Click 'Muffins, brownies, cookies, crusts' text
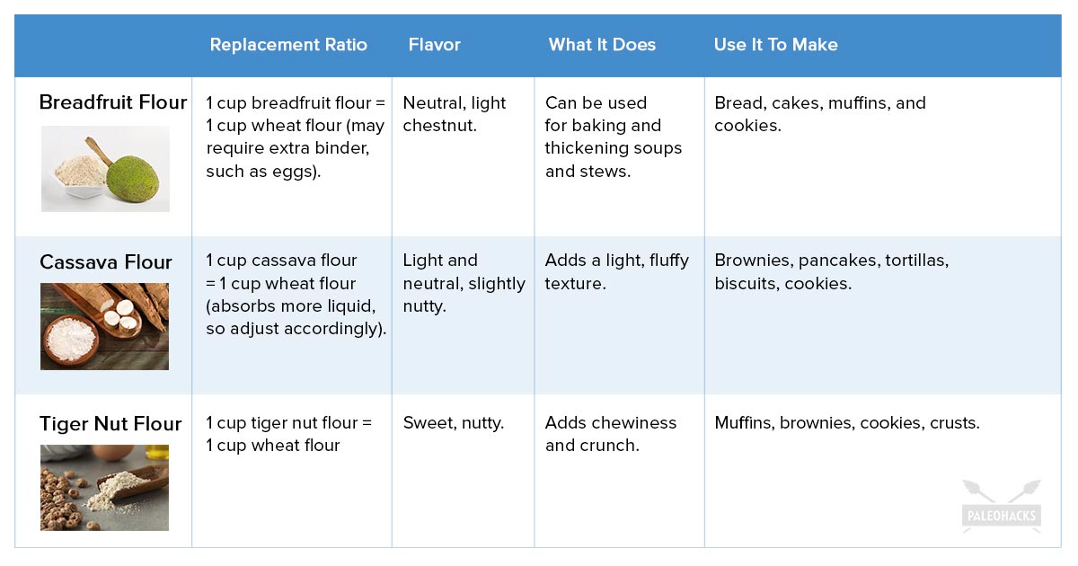This screenshot has width=1078, height=566. (x=847, y=422)
